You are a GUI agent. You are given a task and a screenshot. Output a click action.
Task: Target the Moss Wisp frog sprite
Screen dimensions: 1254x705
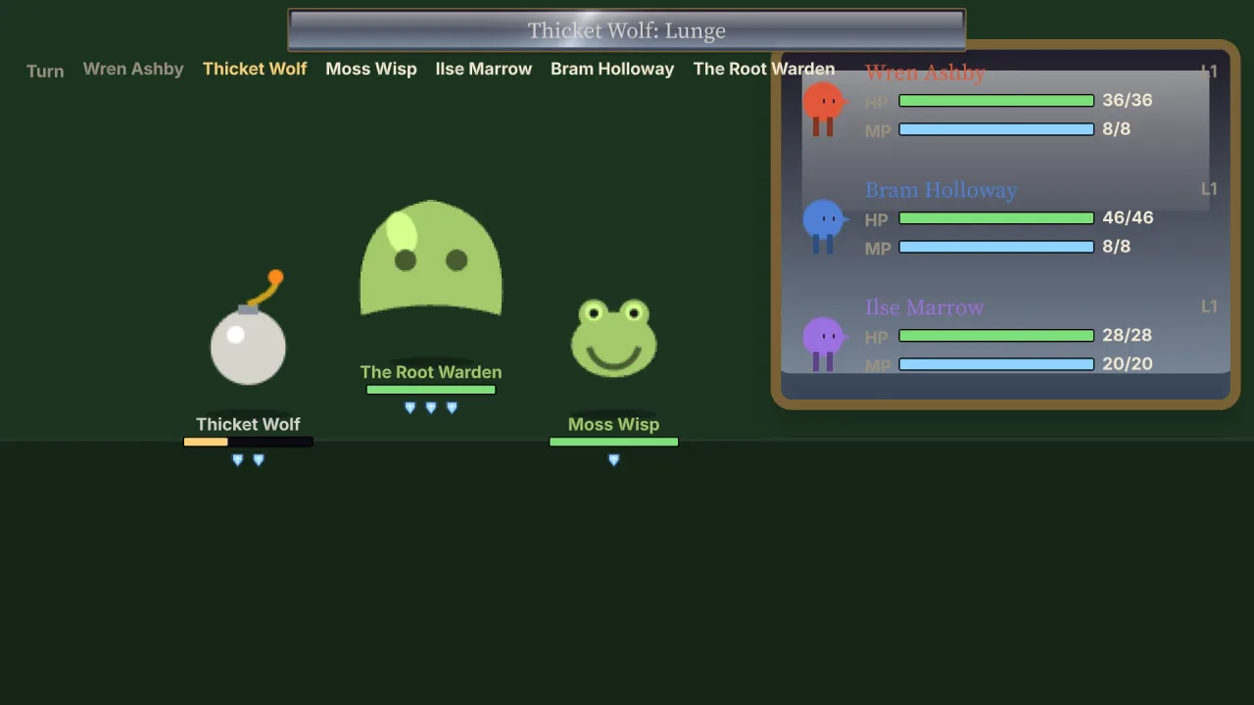614,338
